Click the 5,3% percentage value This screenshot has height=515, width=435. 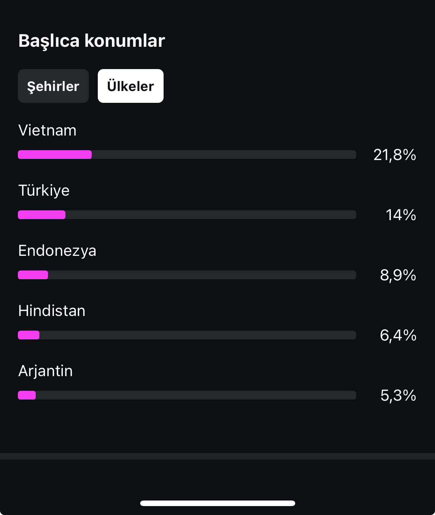point(398,395)
